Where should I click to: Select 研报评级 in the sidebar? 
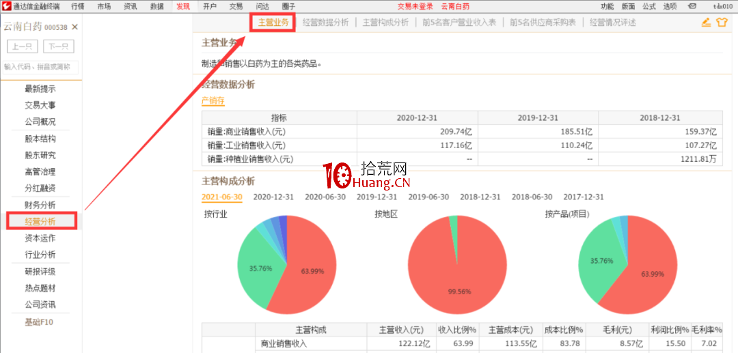[40, 272]
